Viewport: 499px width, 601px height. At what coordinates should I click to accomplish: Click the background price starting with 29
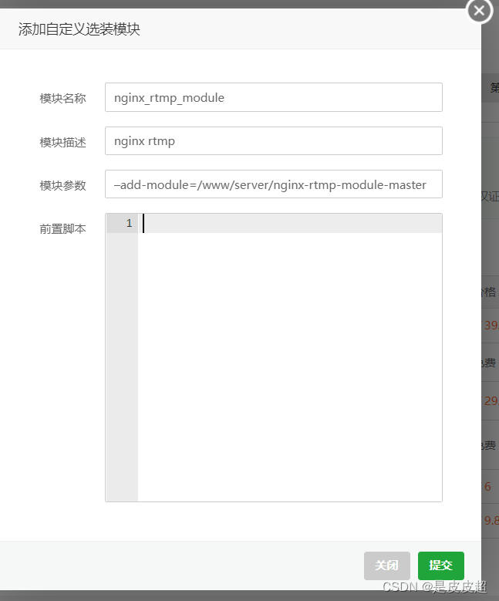click(491, 401)
